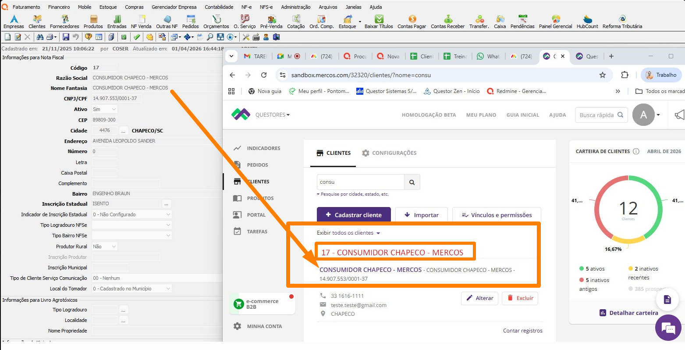Click the lookup button beside Cidade code

124,131
